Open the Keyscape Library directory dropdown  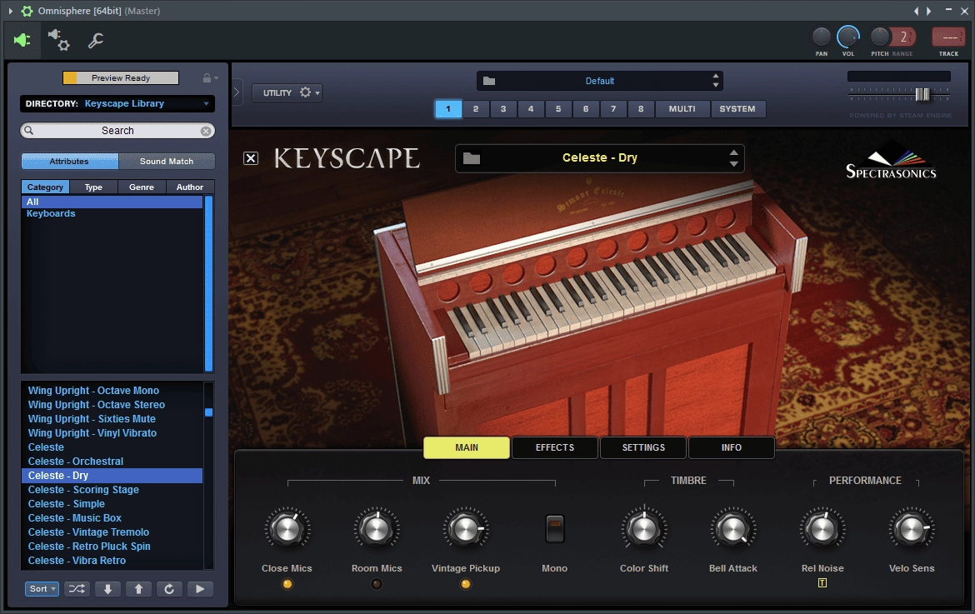click(x=117, y=104)
